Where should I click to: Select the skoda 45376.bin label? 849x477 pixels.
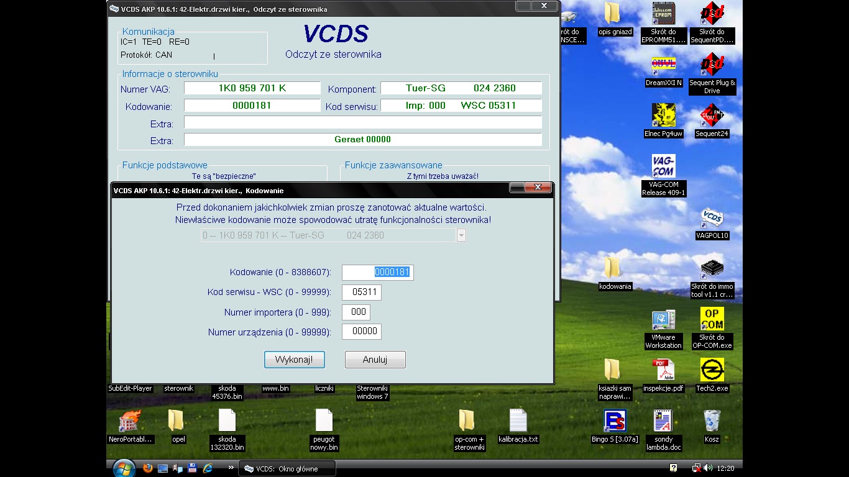tap(227, 392)
